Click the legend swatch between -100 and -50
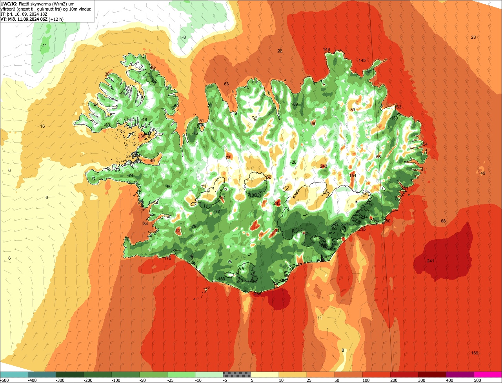This screenshot has width=502, height=383. tap(125, 374)
